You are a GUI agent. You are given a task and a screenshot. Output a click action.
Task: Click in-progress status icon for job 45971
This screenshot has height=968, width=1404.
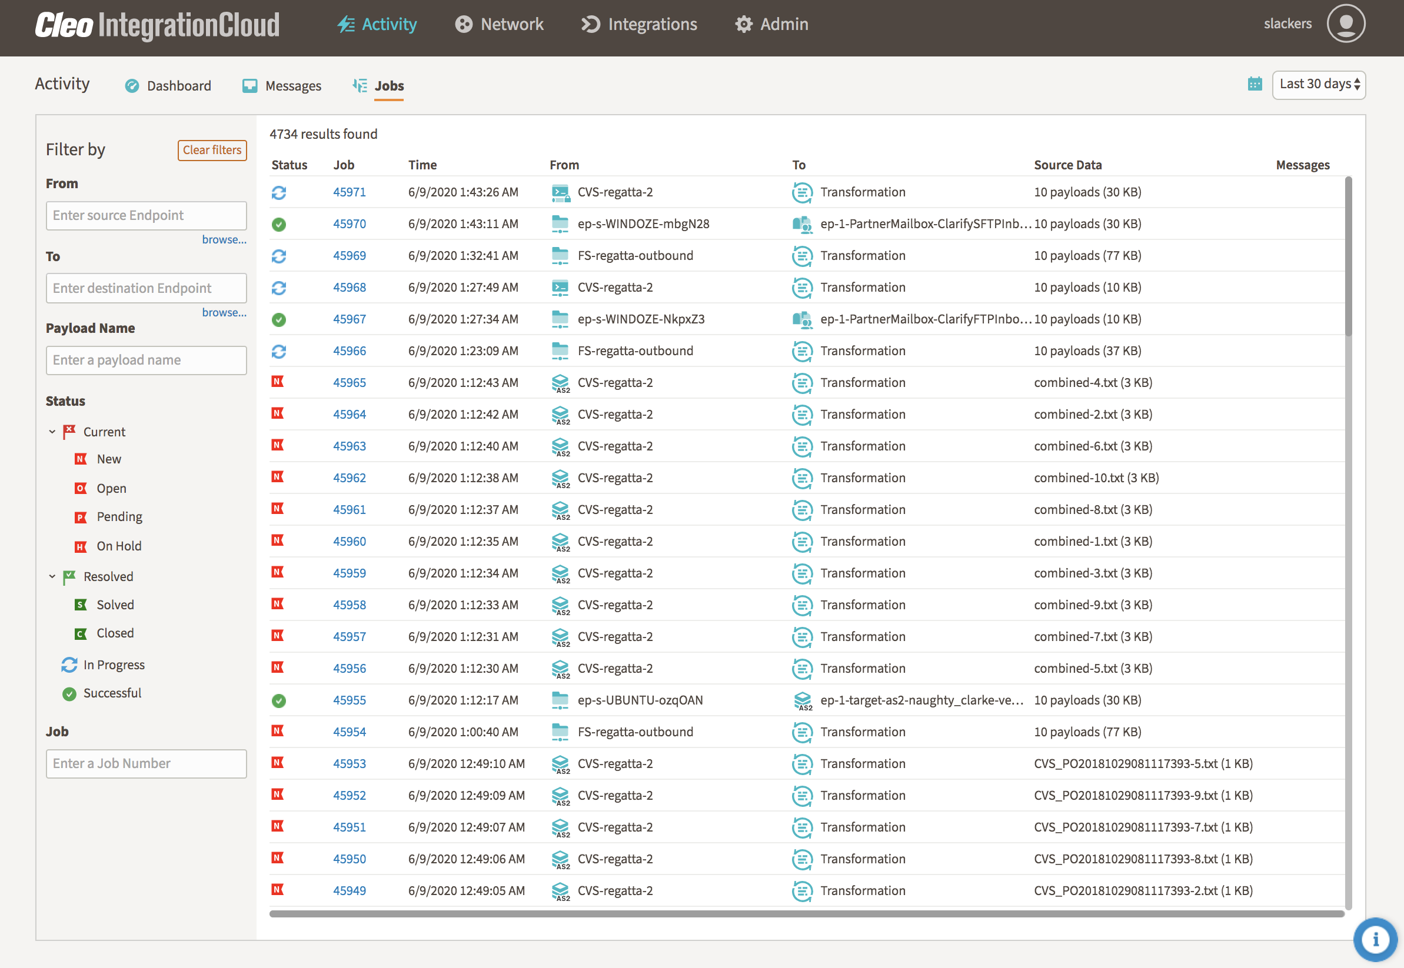[278, 192]
